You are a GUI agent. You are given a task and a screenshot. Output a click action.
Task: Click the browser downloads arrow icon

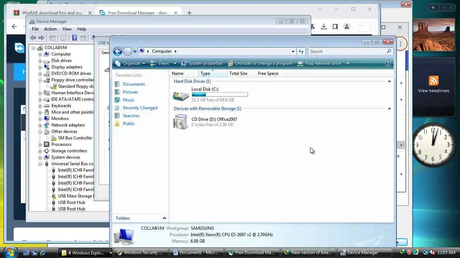tap(324, 27)
